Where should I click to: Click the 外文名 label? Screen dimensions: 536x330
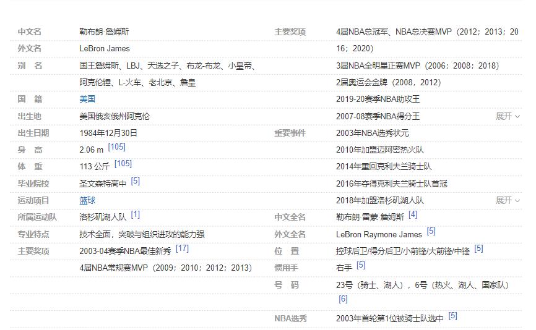(29, 48)
